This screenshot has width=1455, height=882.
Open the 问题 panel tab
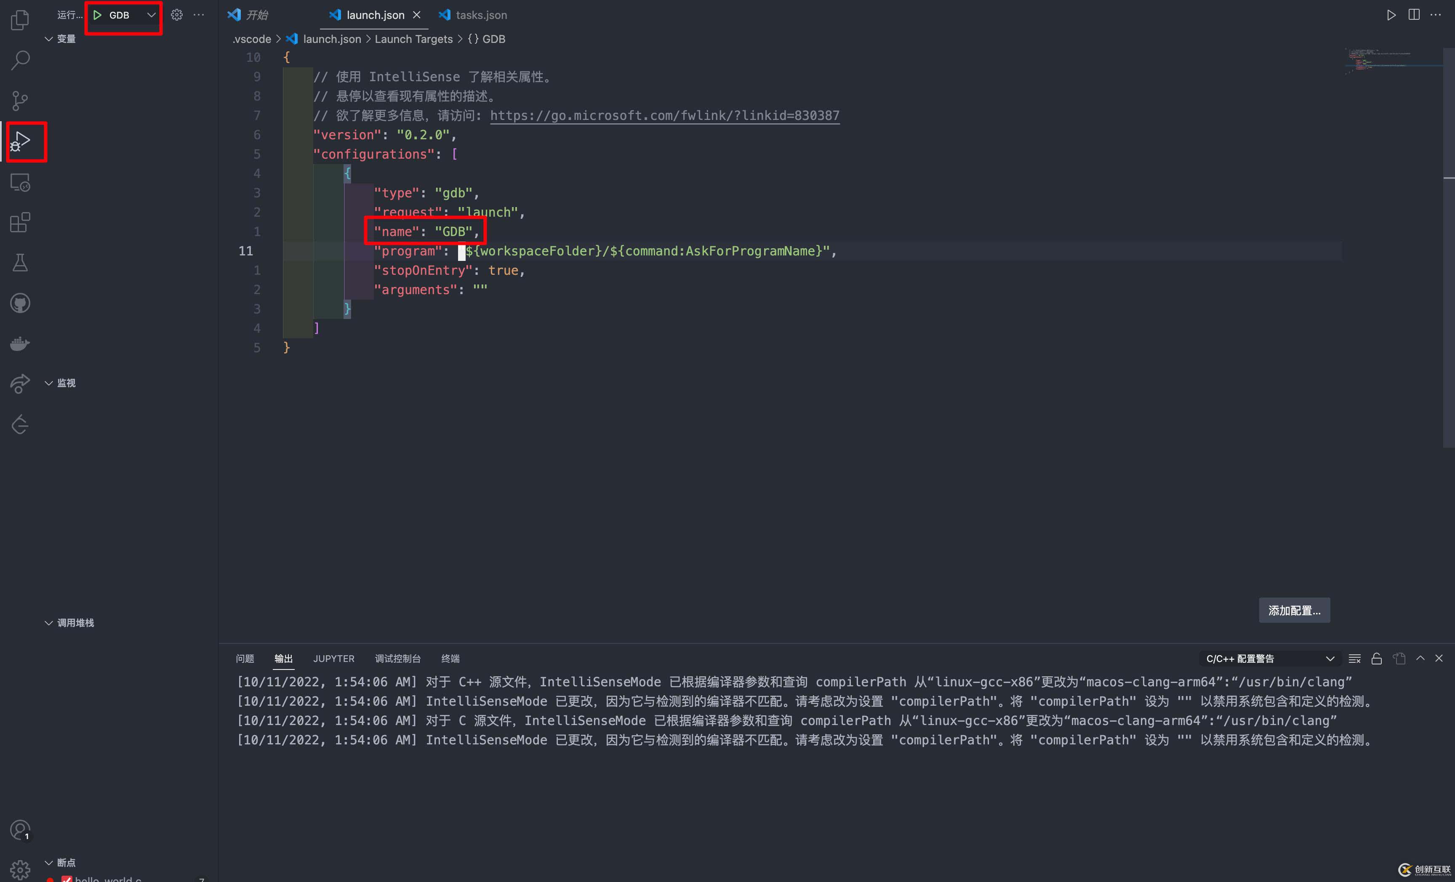245,658
